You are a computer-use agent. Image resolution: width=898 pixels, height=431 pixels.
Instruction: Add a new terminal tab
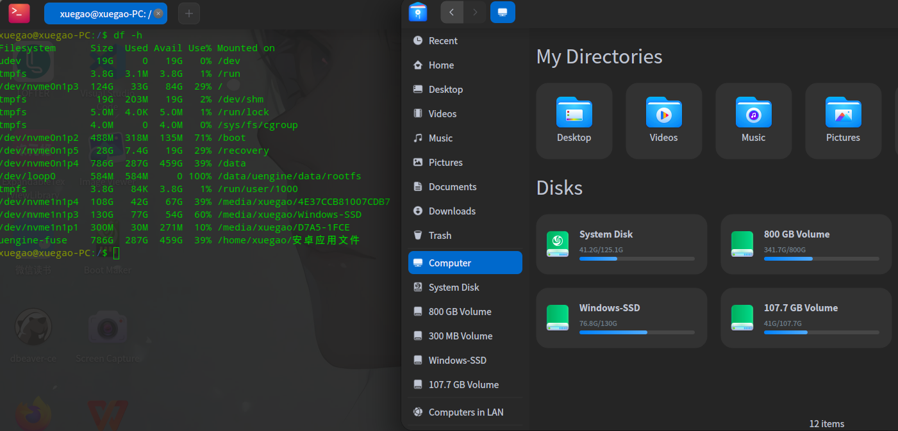[188, 13]
